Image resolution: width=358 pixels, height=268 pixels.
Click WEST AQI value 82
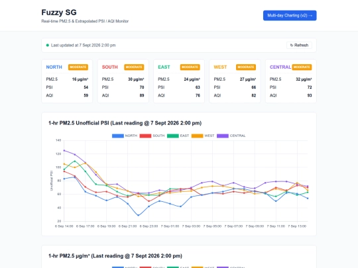tap(254, 95)
